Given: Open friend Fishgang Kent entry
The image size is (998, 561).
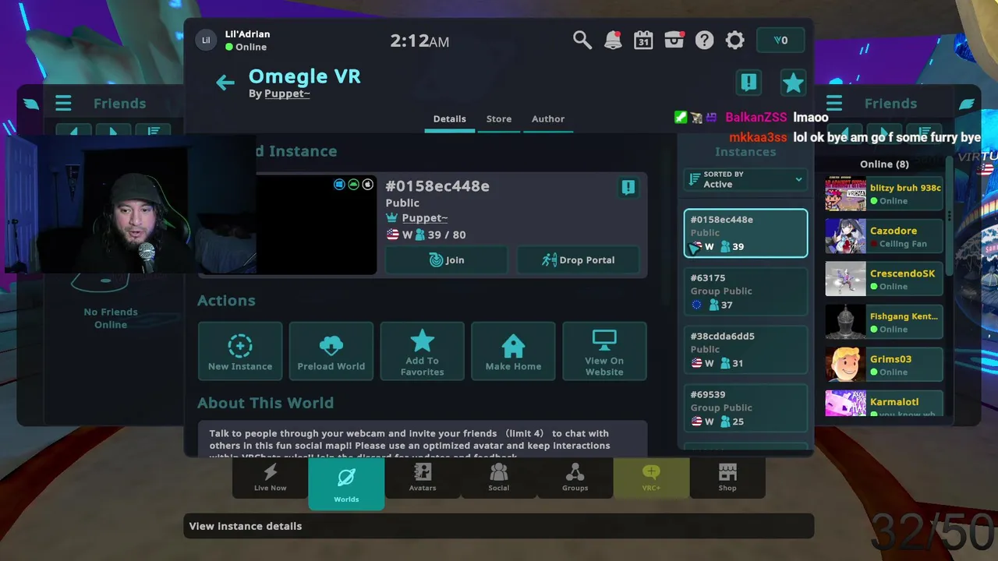Looking at the screenshot, I should (884, 323).
